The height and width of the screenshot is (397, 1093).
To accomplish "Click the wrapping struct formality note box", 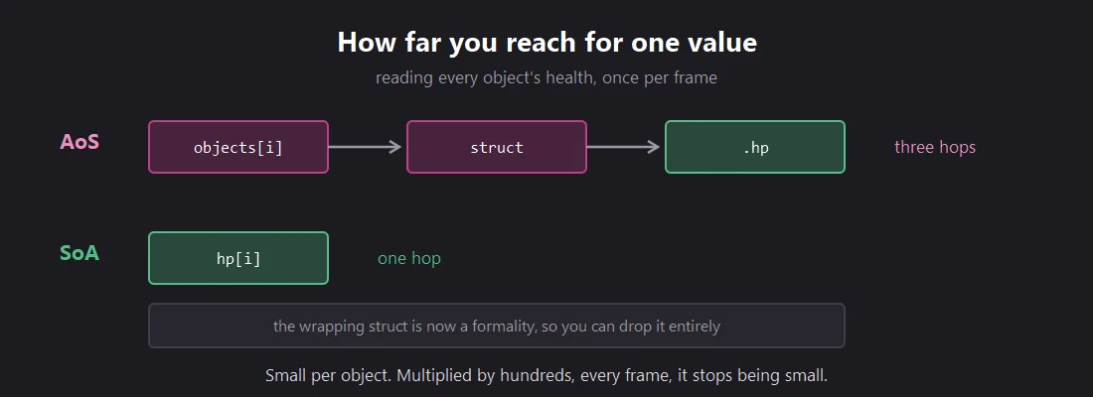I will point(496,326).
